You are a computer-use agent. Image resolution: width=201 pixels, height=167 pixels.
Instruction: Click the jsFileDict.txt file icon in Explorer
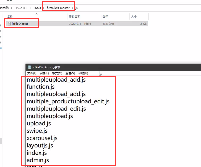click(9, 24)
